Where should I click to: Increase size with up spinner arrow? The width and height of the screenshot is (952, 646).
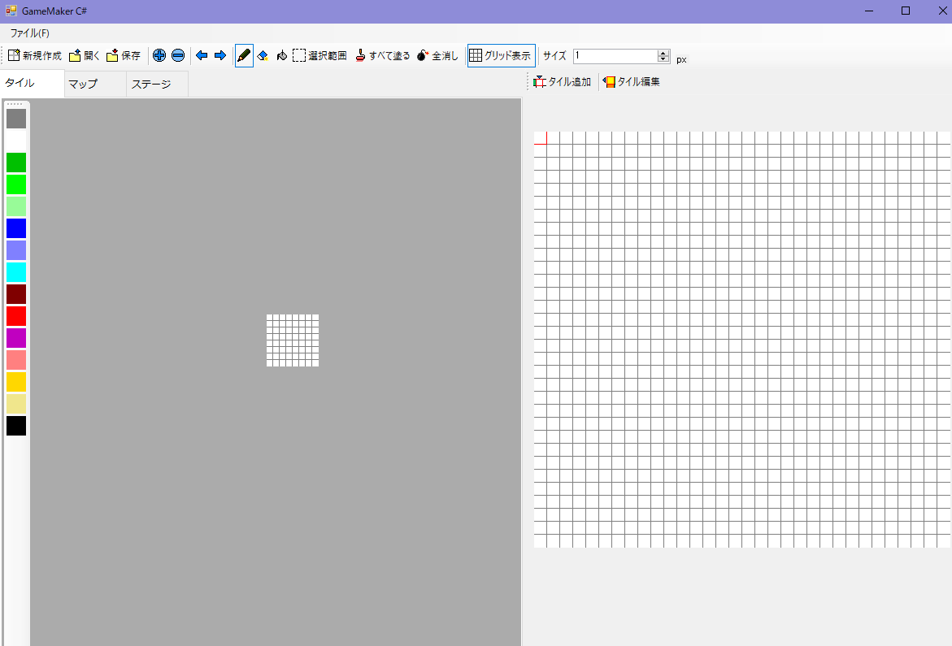click(x=663, y=53)
